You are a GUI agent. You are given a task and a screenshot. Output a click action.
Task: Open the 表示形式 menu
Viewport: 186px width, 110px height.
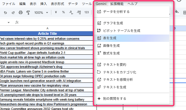point(58,4)
